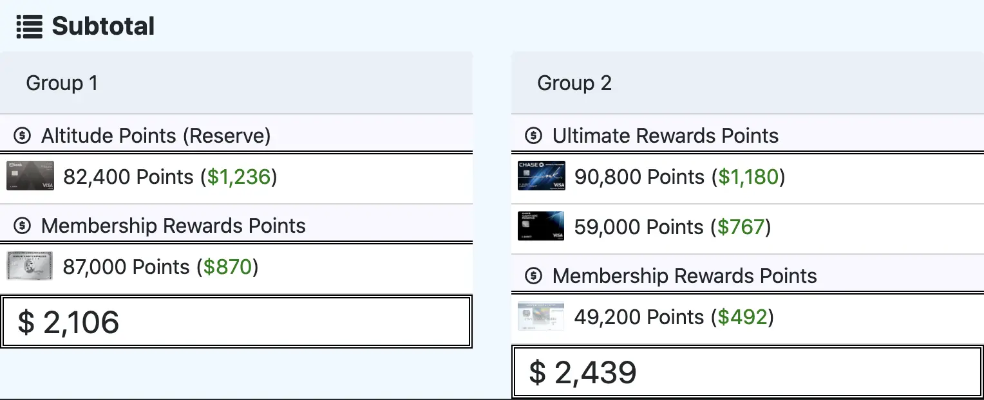Click the coin icon beside Group 2 Membership Rewards Points
This screenshot has height=400, width=984.
tap(533, 276)
